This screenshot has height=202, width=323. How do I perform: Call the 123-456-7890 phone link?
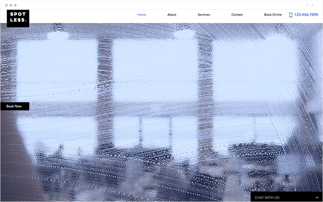coord(306,15)
